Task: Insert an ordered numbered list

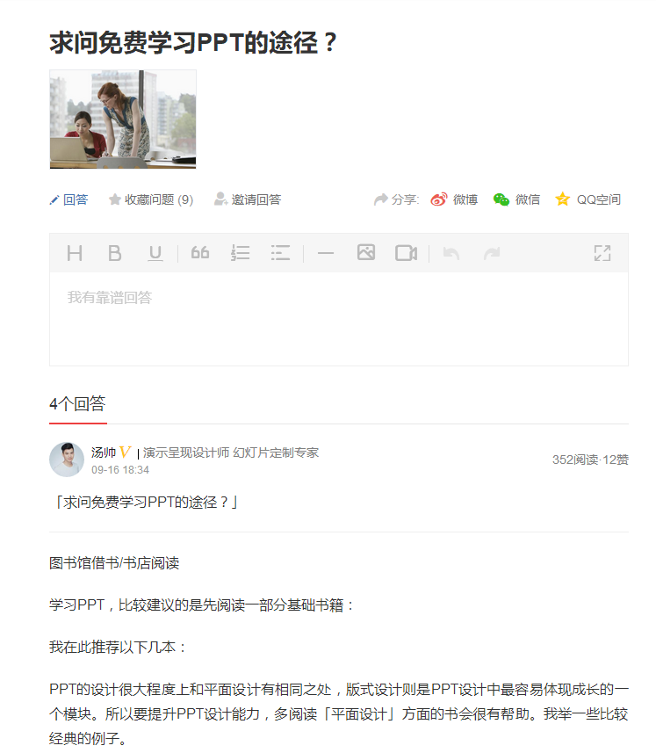Action: (240, 252)
